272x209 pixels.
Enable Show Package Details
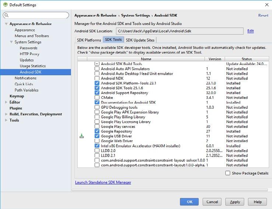pyautogui.click(x=228, y=173)
